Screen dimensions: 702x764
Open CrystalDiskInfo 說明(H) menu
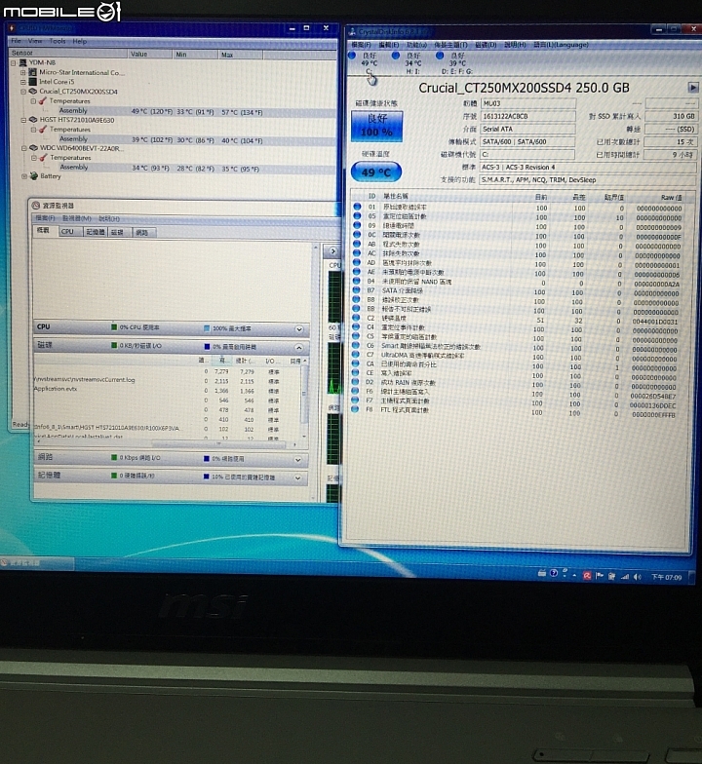[515, 45]
